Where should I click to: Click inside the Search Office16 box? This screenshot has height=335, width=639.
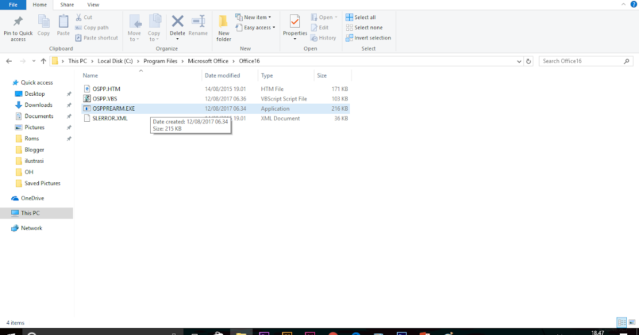(x=580, y=61)
